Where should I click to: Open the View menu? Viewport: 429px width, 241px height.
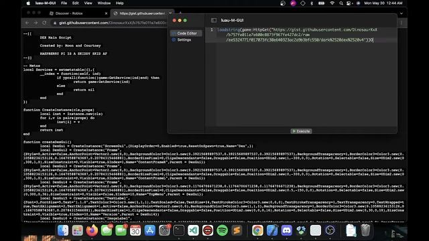(x=88, y=3)
